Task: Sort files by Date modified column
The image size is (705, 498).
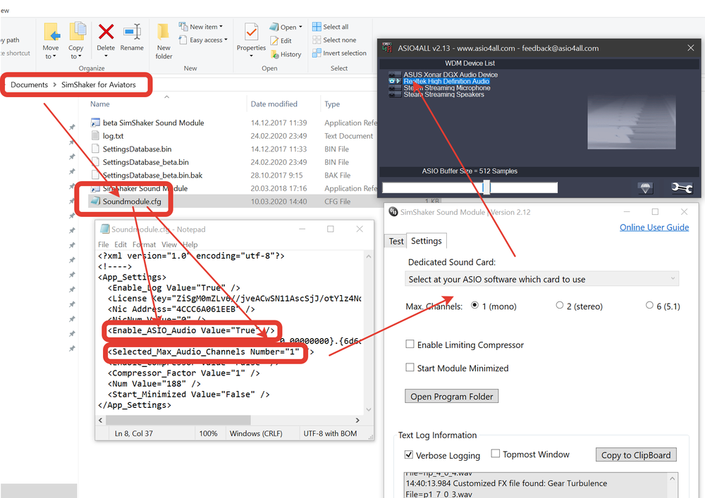Action: (274, 104)
